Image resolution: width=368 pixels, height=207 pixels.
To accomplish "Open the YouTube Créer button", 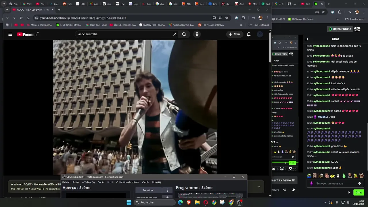I will coord(235,34).
